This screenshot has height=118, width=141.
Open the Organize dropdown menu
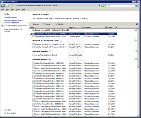pos(35,24)
